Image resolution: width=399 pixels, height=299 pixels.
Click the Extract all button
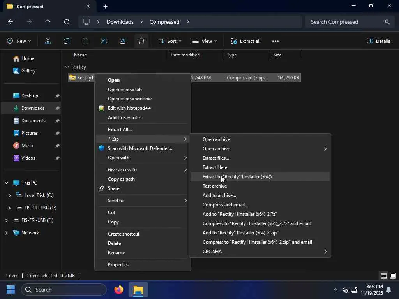coord(245,41)
